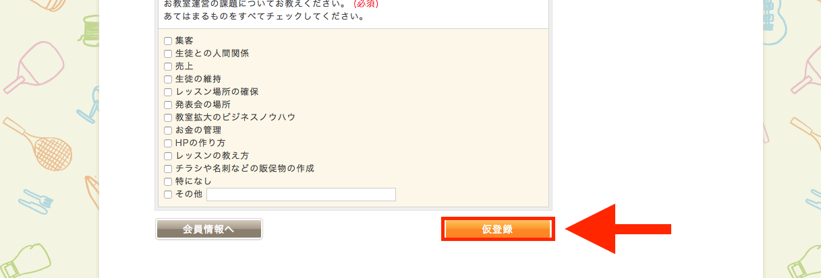Click the red arrow pointing at 仮登録
This screenshot has height=278, width=821.
(x=618, y=229)
